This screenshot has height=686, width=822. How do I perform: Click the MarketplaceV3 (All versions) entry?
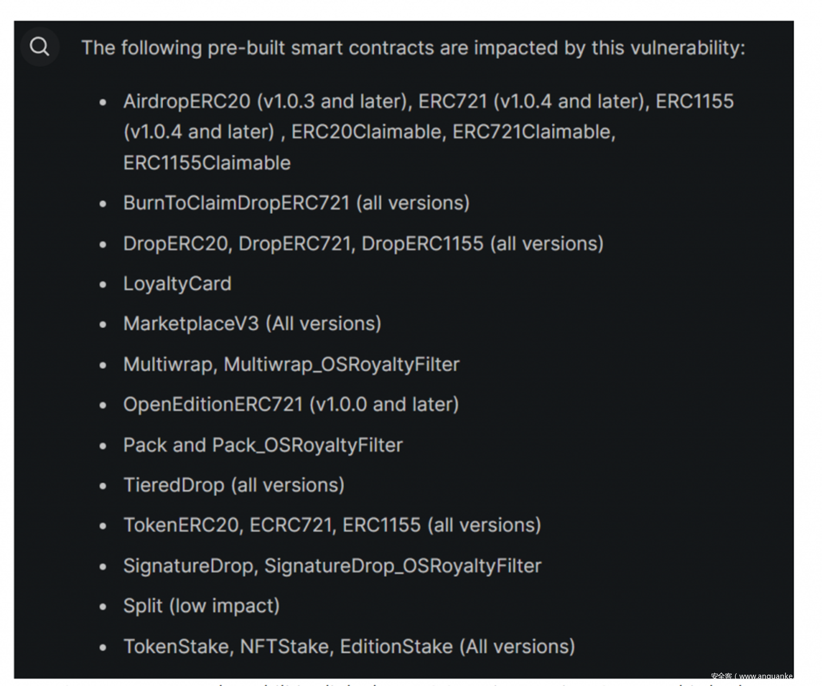(252, 324)
